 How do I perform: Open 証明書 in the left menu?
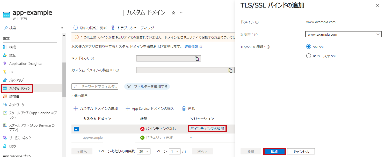coord(14,97)
